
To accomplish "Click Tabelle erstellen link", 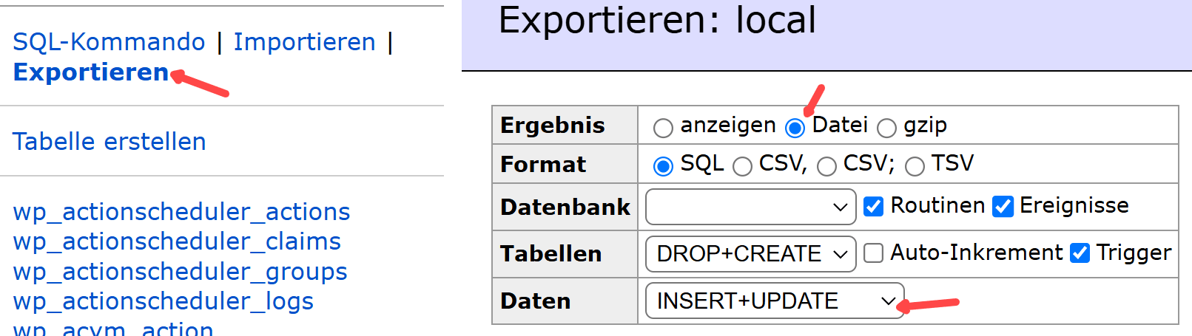I will (110, 142).
